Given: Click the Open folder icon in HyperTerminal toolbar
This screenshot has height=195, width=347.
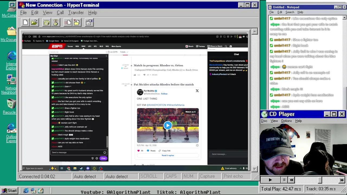Looking at the screenshot, I should [34, 22].
